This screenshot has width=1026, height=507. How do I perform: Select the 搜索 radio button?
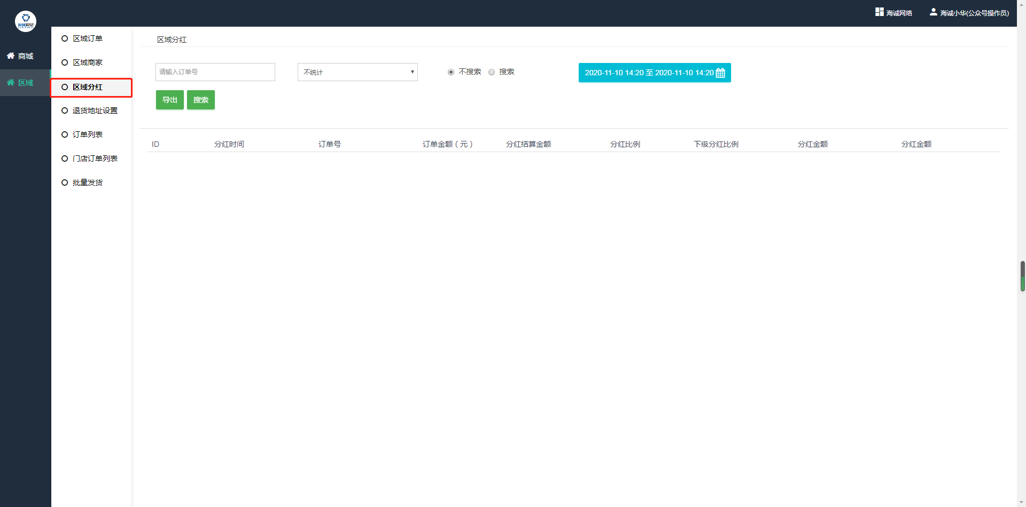click(x=492, y=72)
